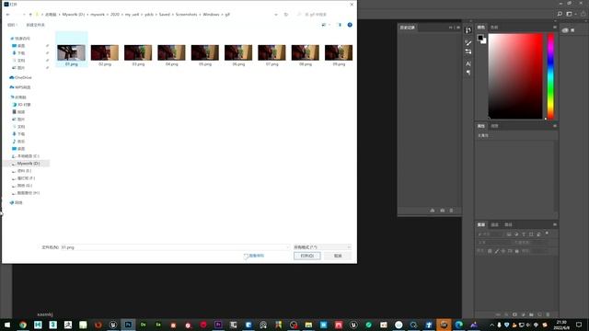Delete current state in History panel

pyautogui.click(x=451, y=211)
